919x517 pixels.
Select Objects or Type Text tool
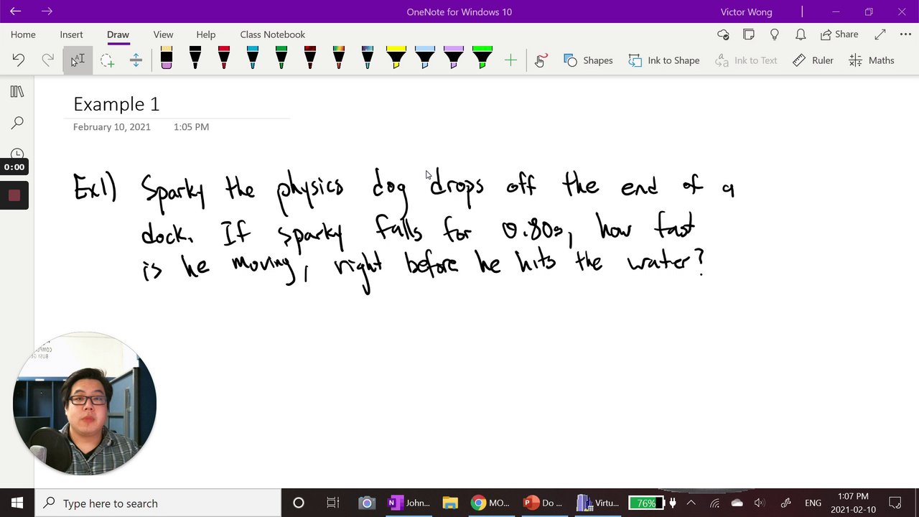coord(77,60)
